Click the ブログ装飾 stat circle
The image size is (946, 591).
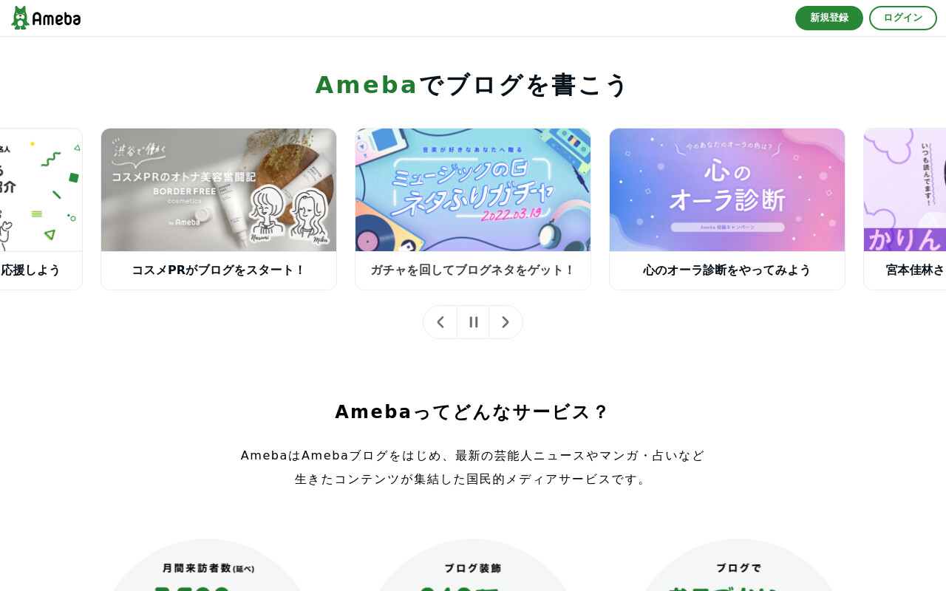473,565
